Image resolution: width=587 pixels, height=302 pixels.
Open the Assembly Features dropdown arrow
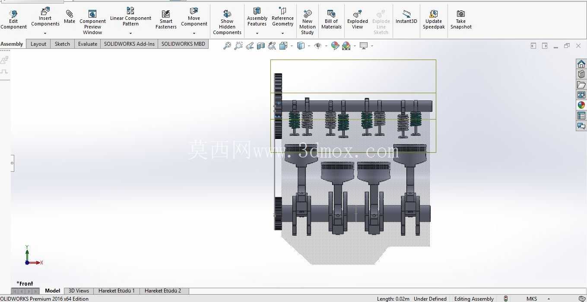tap(257, 33)
